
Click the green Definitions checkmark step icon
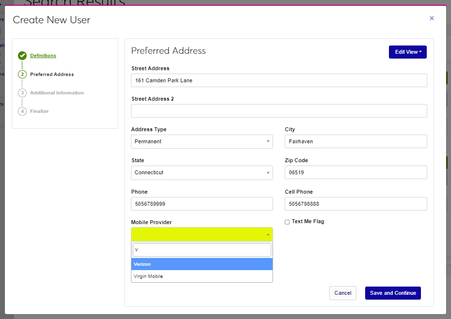(22, 56)
